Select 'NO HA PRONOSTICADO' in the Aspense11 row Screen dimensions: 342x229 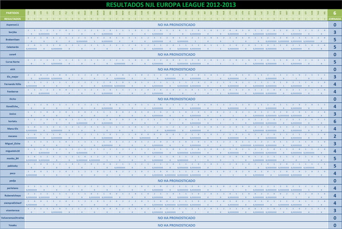click(176, 25)
